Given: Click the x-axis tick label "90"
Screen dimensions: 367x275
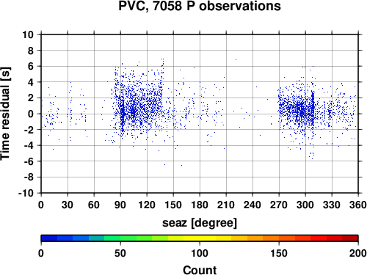Looking at the screenshot, I should (120, 205).
